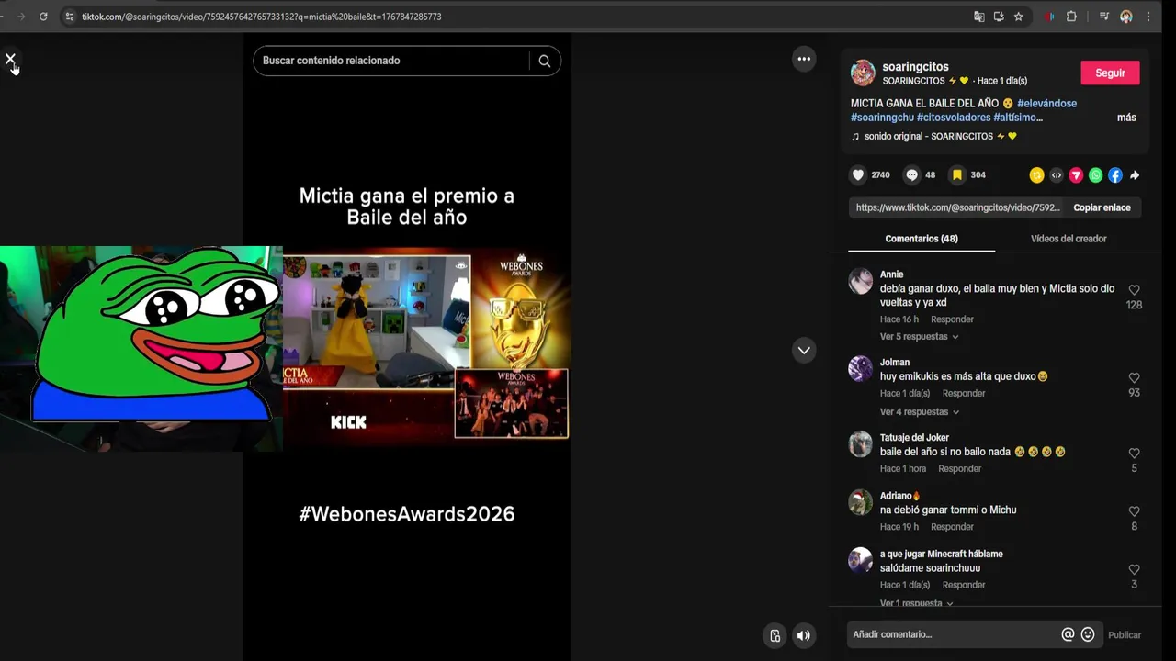Open Chrome three-dot menu
Screen dimensions: 1176x661
[1148, 17]
